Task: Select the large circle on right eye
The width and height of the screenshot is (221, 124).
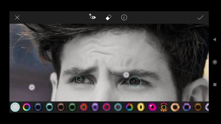Action: [x=135, y=82]
